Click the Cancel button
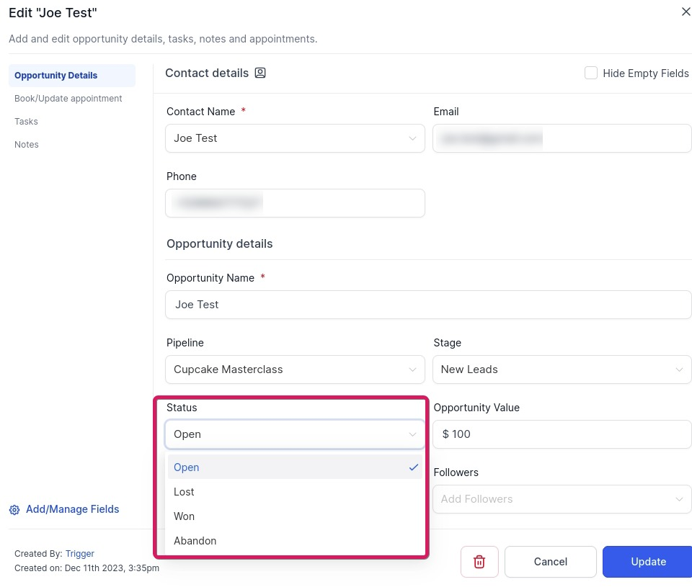The height and width of the screenshot is (587, 692). tap(550, 561)
